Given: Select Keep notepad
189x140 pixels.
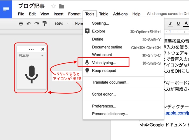Looking at the screenshot, I should click(x=123, y=71).
